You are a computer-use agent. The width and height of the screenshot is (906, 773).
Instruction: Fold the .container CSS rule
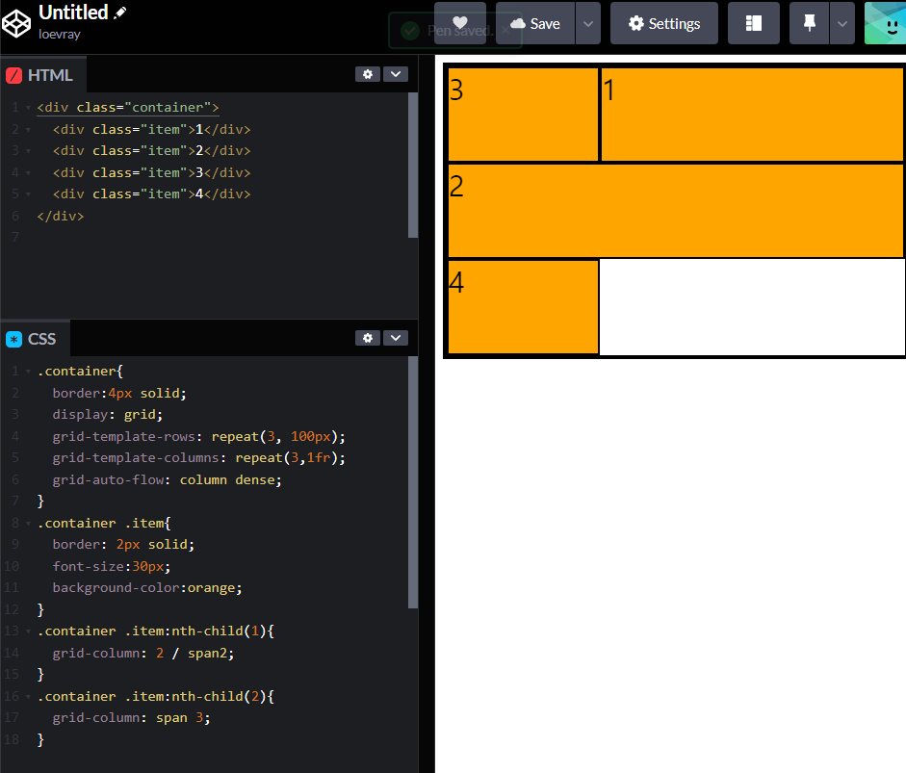pos(28,371)
